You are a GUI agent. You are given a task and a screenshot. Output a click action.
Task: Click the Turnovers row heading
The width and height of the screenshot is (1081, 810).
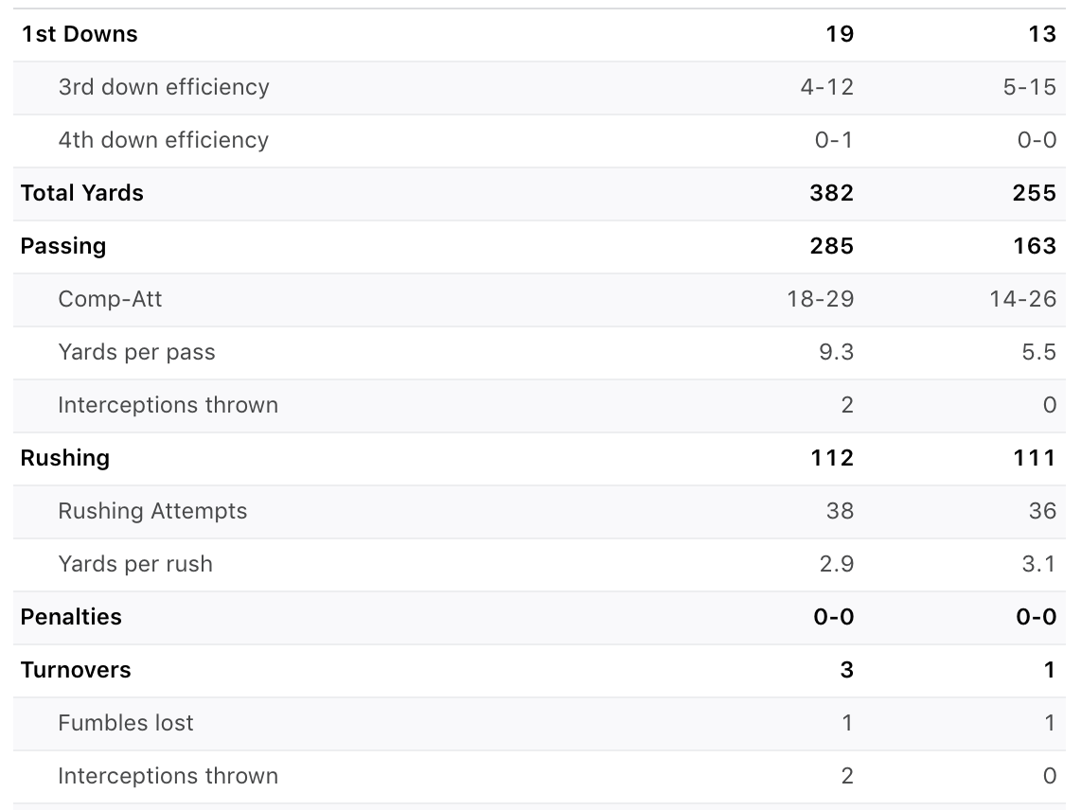76,670
